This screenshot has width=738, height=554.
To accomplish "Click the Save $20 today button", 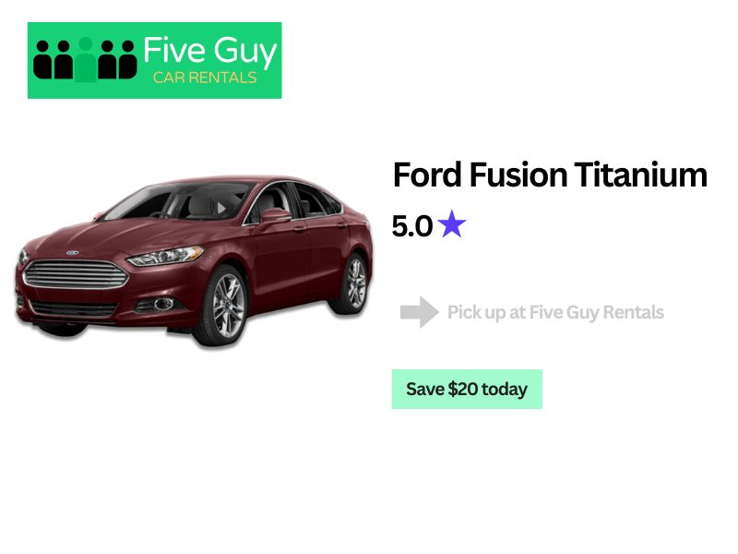I will point(467,389).
